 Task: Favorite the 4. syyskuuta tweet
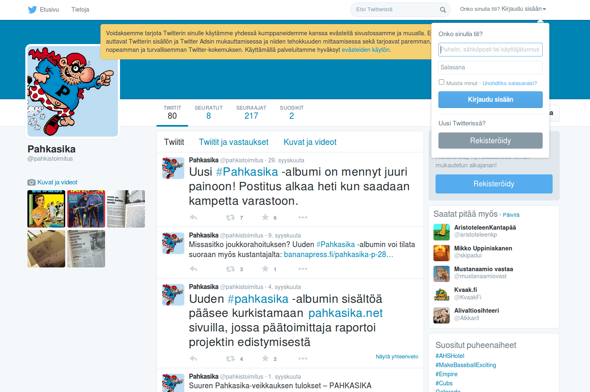pos(265,358)
